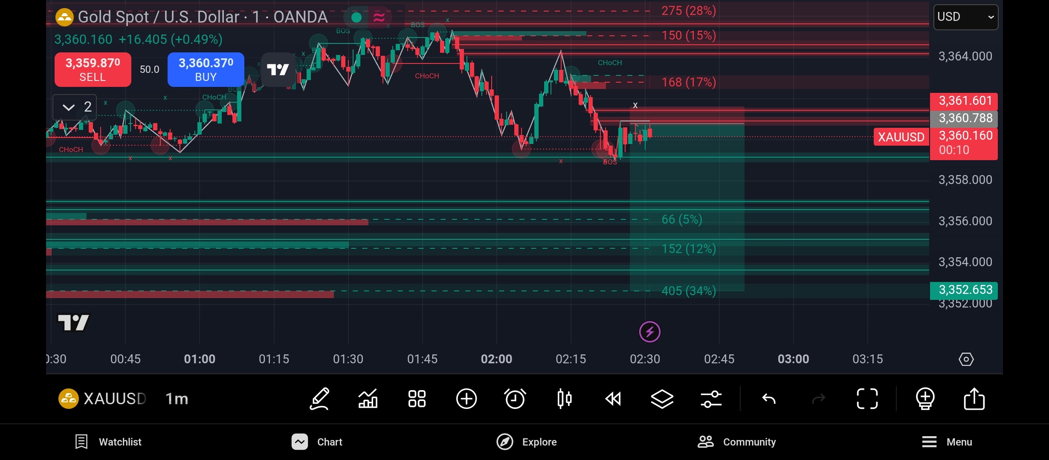Viewport: 1049px width, 460px height.
Task: Switch to the Community tab
Action: tap(736, 442)
